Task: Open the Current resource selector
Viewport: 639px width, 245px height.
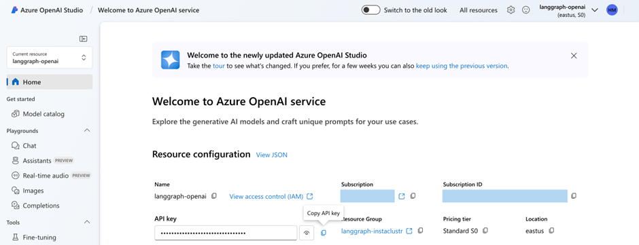Action: coord(50,58)
